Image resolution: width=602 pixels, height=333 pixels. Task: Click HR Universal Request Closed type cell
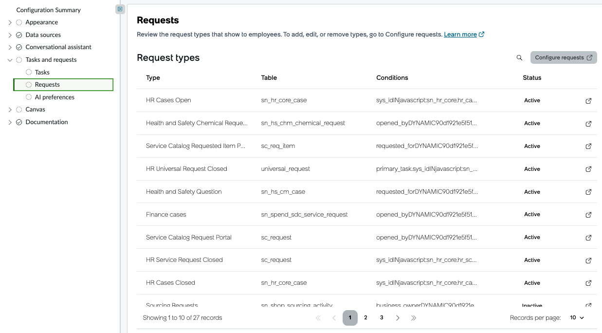click(186, 169)
